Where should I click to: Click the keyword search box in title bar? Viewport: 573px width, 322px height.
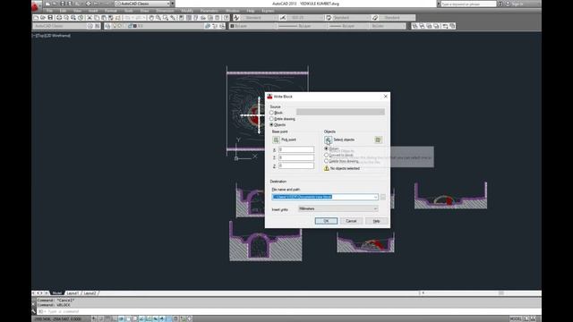pos(468,4)
